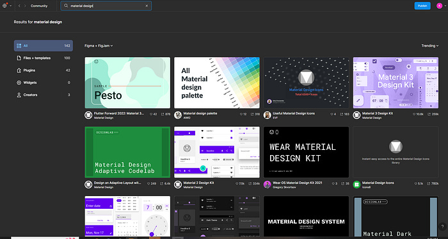Open the Material Dark thumbnail
This screenshot has width=448, height=239.
pos(396,216)
